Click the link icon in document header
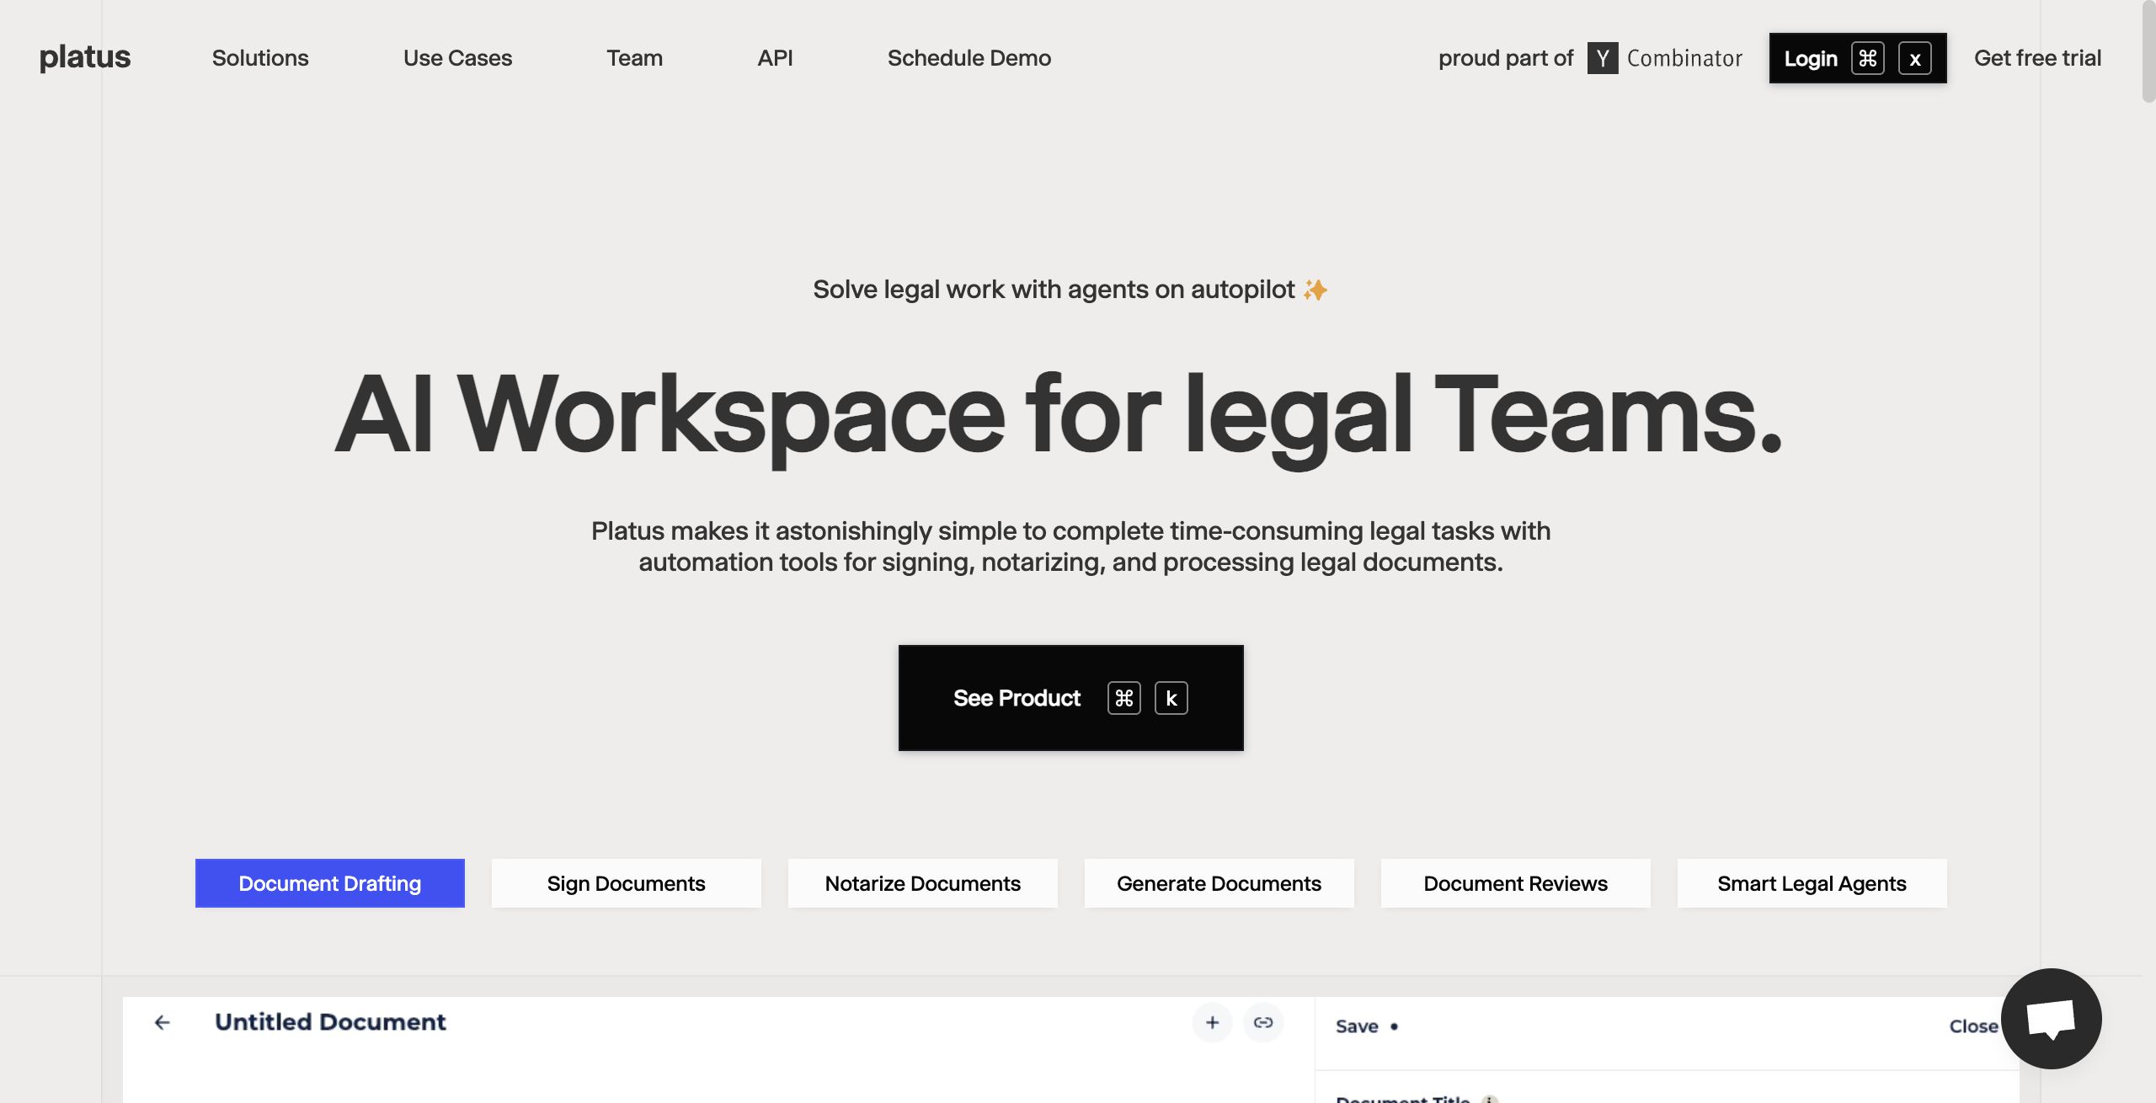2156x1103 pixels. pos(1263,1022)
